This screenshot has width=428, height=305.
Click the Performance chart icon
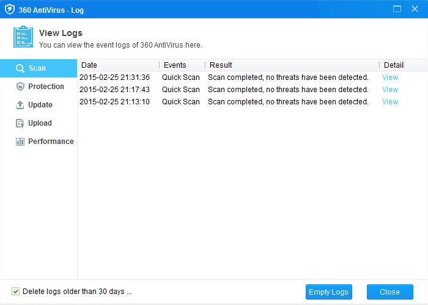tap(20, 142)
